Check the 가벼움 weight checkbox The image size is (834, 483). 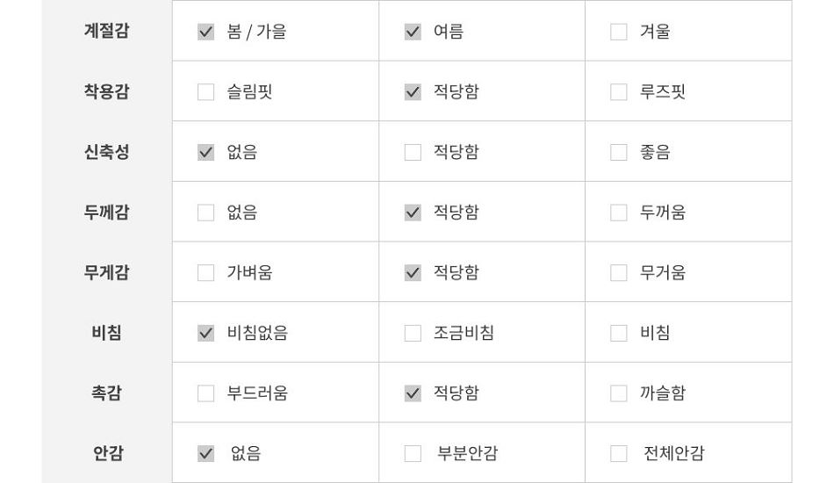(205, 273)
